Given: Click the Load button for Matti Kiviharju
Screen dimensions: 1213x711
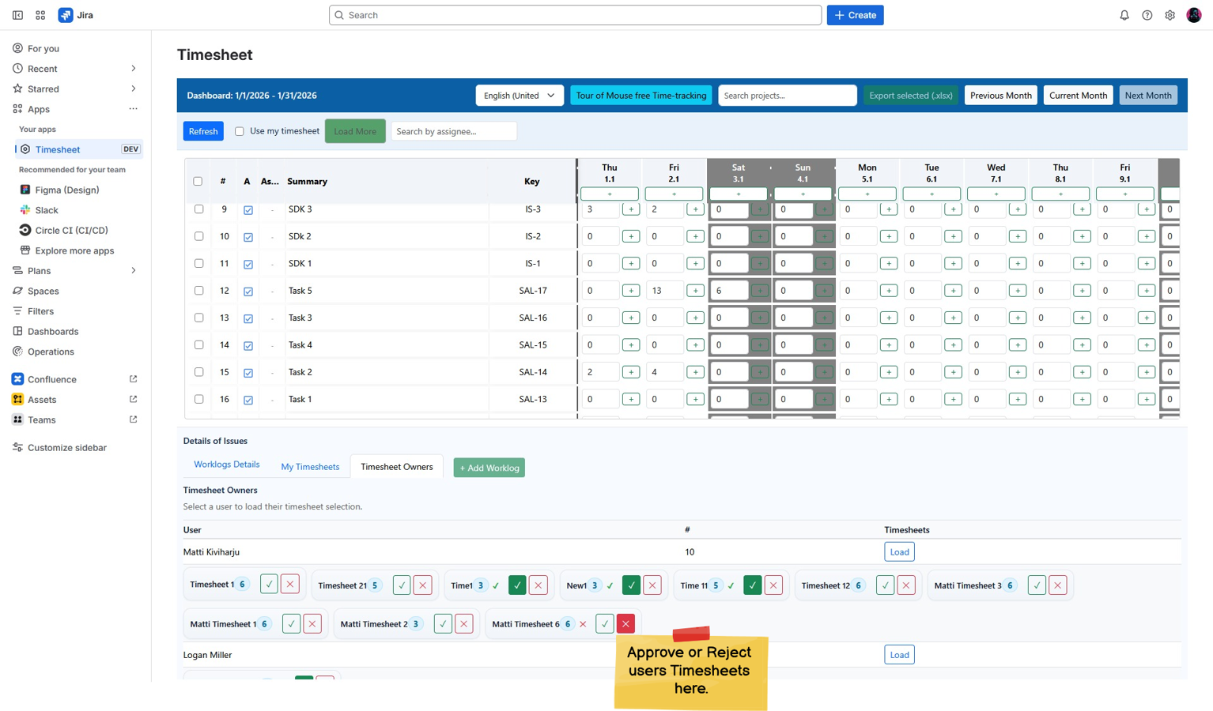Looking at the screenshot, I should [x=899, y=552].
